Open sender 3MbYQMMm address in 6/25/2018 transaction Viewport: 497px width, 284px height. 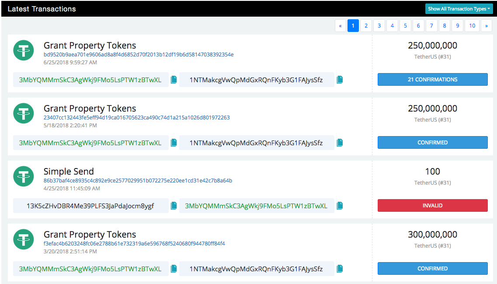tap(90, 80)
